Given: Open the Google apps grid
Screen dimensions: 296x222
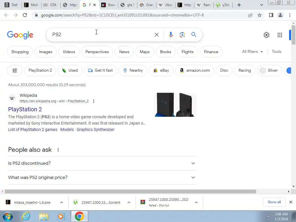Looking at the screenshot, I should click(x=280, y=35).
